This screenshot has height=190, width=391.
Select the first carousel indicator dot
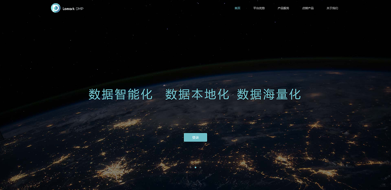coord(191,167)
